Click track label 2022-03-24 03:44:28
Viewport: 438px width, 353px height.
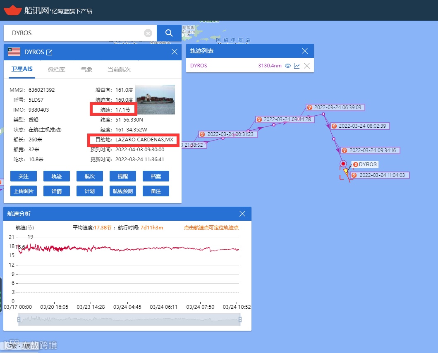(285, 119)
